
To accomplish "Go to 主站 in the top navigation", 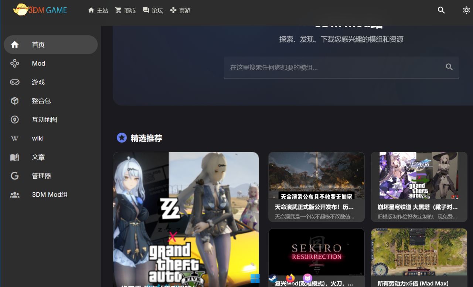I will point(98,10).
